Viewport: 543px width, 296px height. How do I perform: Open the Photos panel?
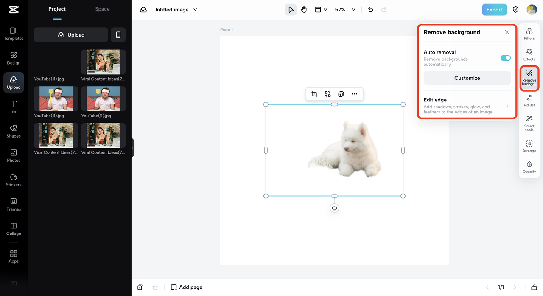[14, 156]
